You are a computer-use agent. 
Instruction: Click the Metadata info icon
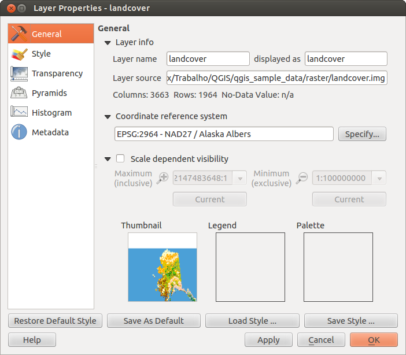19,132
